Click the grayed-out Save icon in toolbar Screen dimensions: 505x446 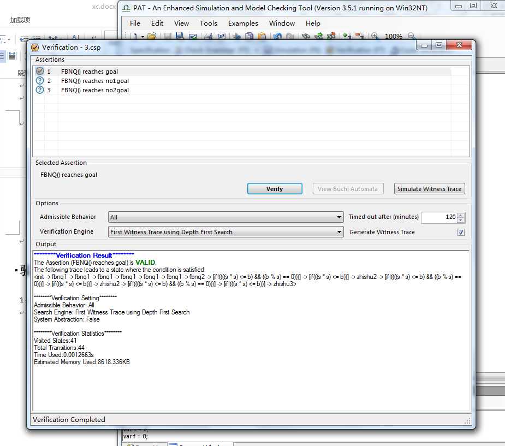(x=168, y=36)
